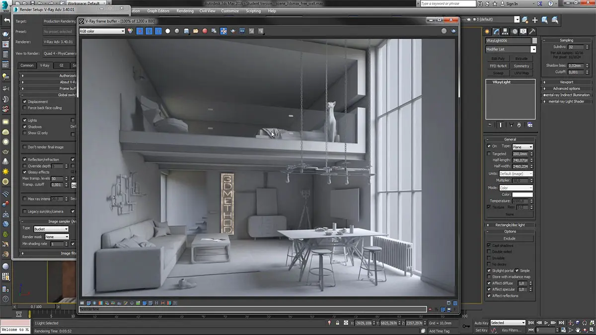Toggle the Skylight portal checkbox
This screenshot has width=596, height=335.
tap(489, 270)
